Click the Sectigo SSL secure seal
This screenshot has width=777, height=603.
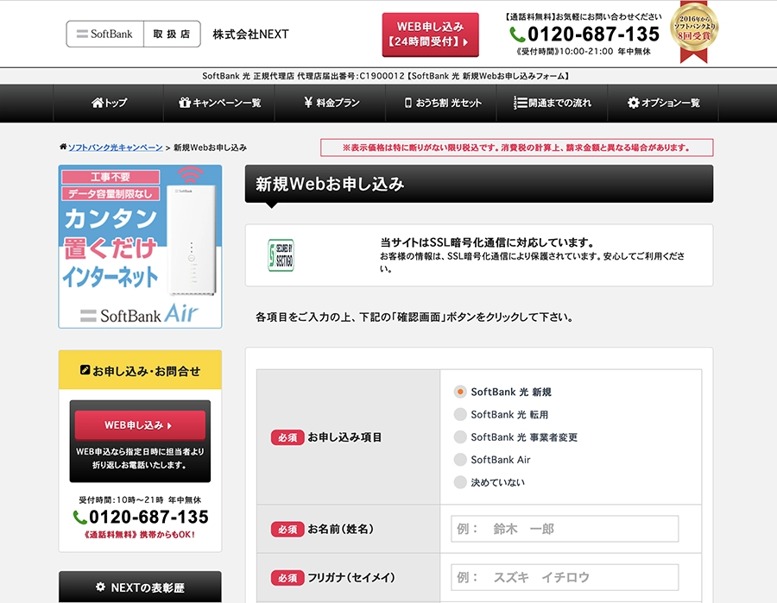click(281, 255)
